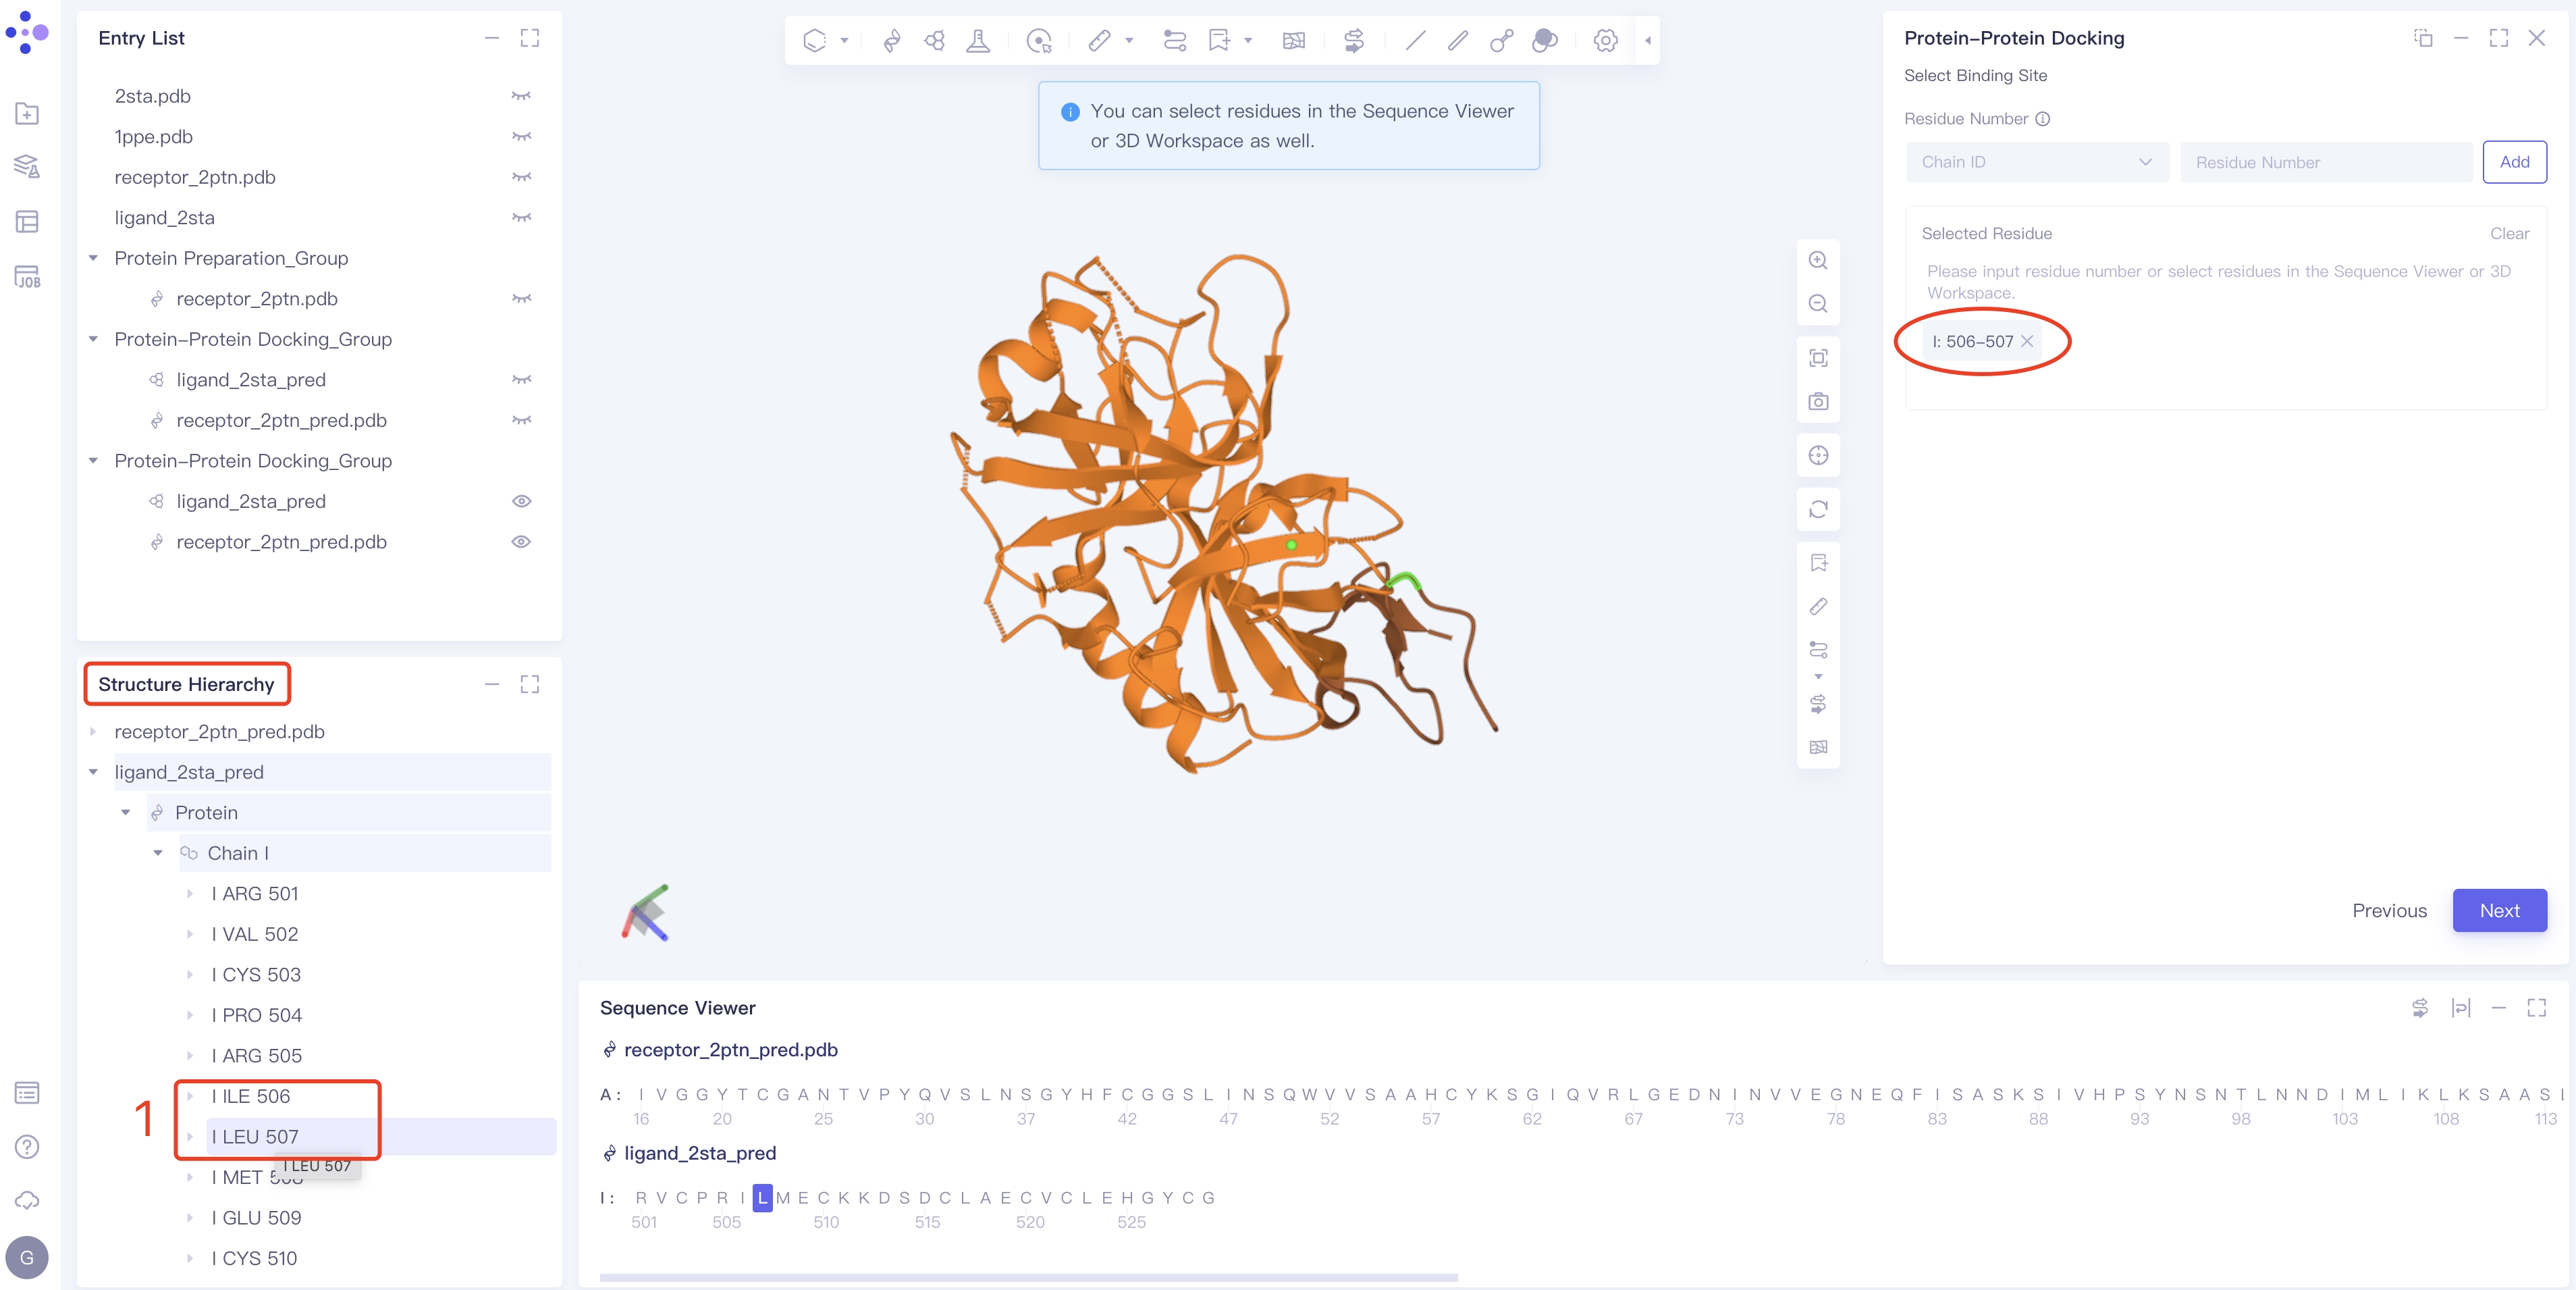Remove the I: 506-507 selected residue chip

tap(2029, 340)
